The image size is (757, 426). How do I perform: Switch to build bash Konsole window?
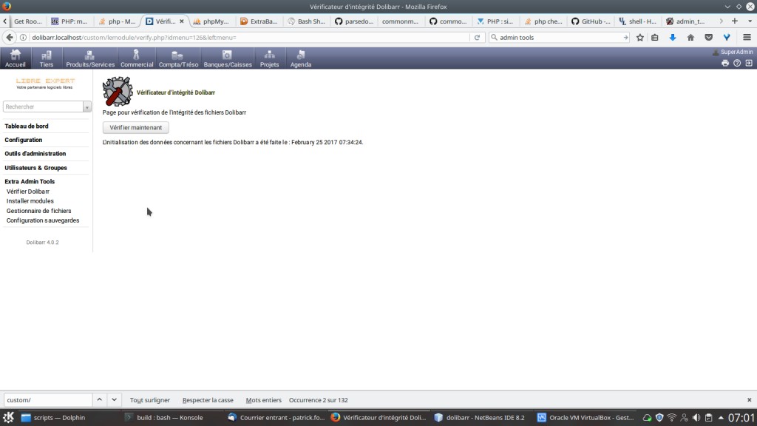click(170, 417)
